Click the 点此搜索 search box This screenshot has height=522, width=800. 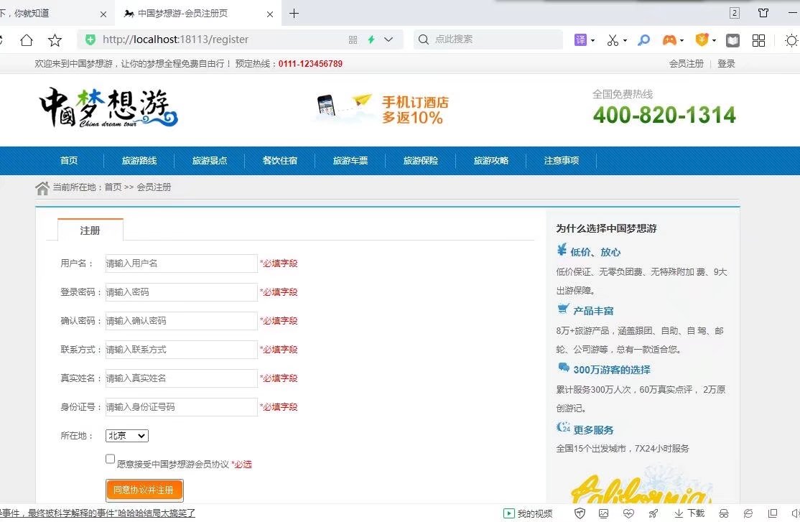pyautogui.click(x=474, y=39)
